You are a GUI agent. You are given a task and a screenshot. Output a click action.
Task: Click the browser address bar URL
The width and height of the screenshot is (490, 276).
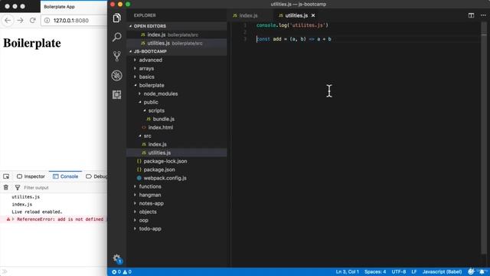[70, 21]
